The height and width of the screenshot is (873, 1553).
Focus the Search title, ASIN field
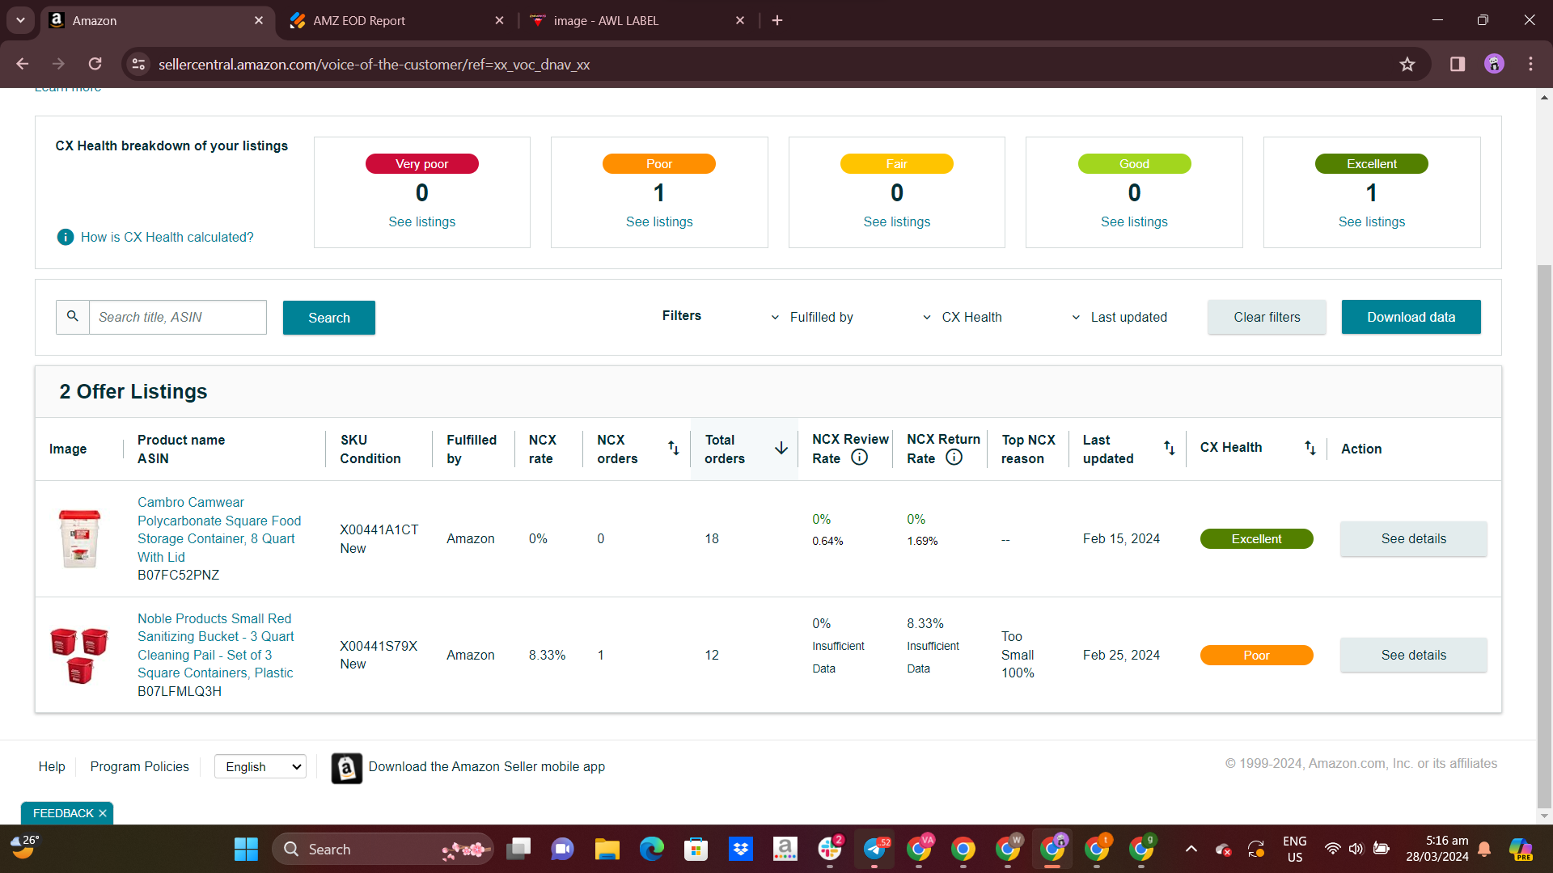[178, 317]
